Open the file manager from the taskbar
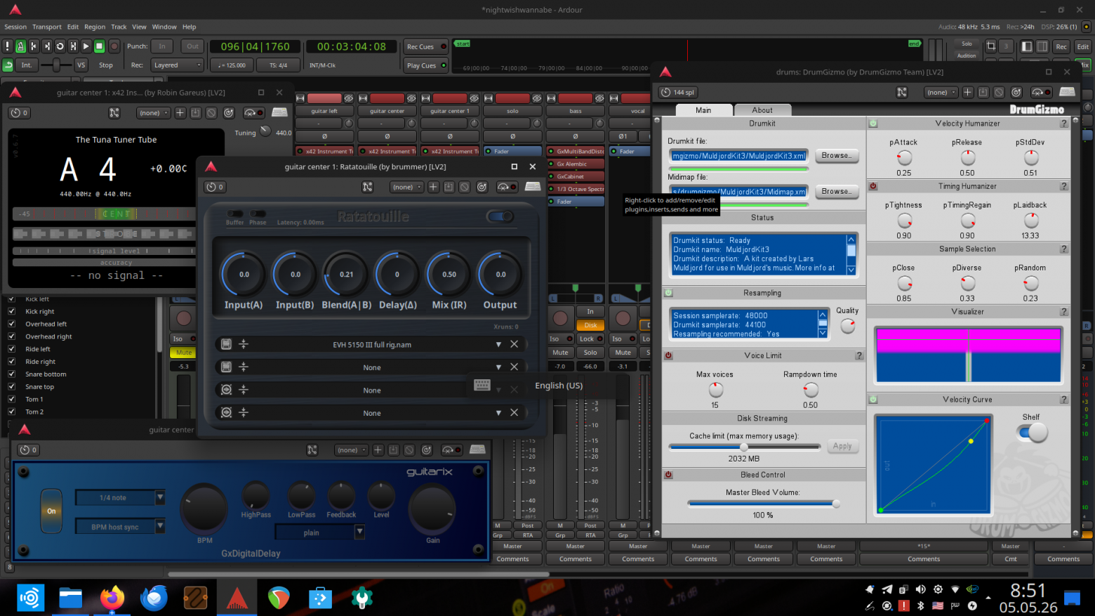The image size is (1095, 616). coord(70,598)
